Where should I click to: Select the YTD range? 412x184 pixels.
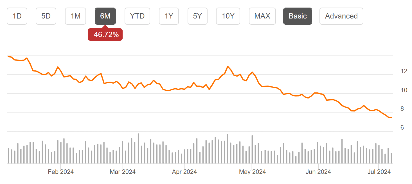tap(137, 16)
